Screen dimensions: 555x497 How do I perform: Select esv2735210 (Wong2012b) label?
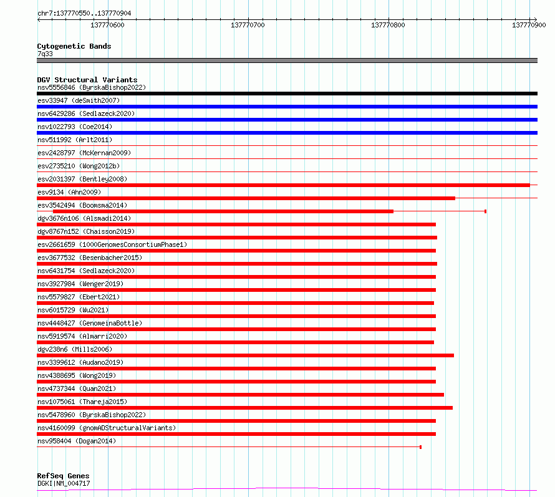[79, 166]
